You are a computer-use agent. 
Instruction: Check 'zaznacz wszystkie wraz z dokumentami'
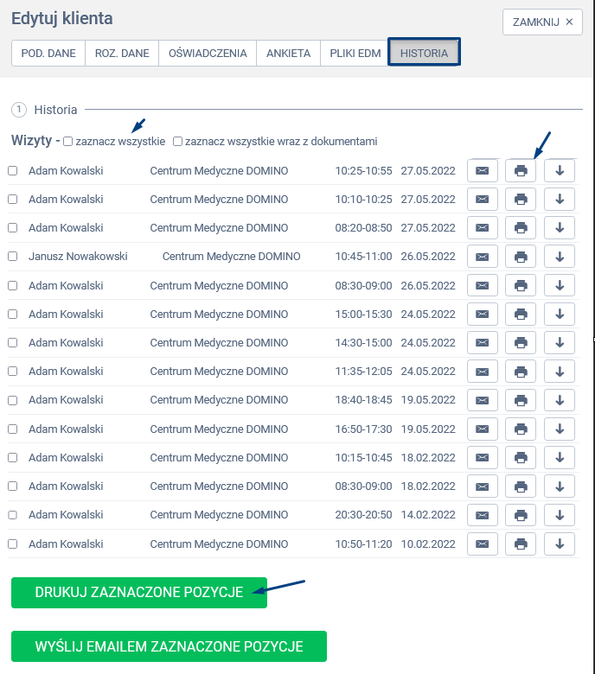178,142
